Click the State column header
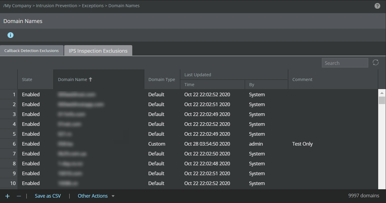 pos(36,80)
